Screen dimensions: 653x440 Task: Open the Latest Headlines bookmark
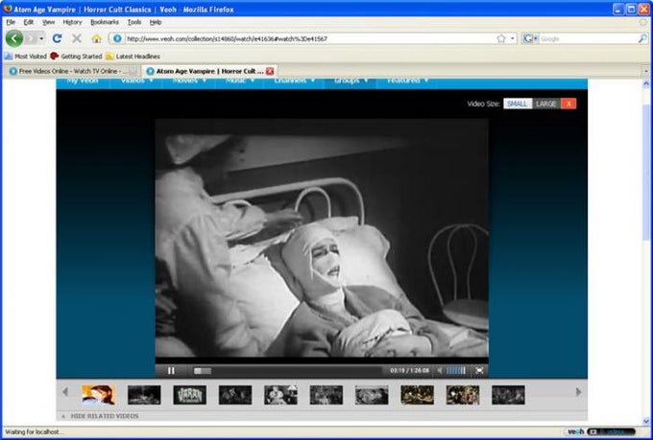tap(133, 57)
